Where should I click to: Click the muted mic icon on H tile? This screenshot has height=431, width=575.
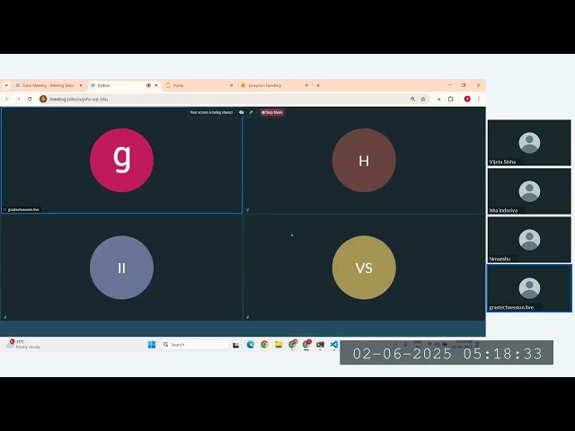pyautogui.click(x=248, y=210)
